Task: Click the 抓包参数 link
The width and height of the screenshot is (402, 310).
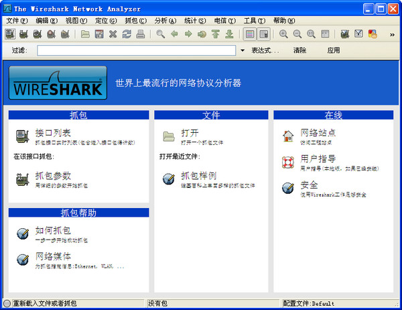Action: tap(52, 176)
